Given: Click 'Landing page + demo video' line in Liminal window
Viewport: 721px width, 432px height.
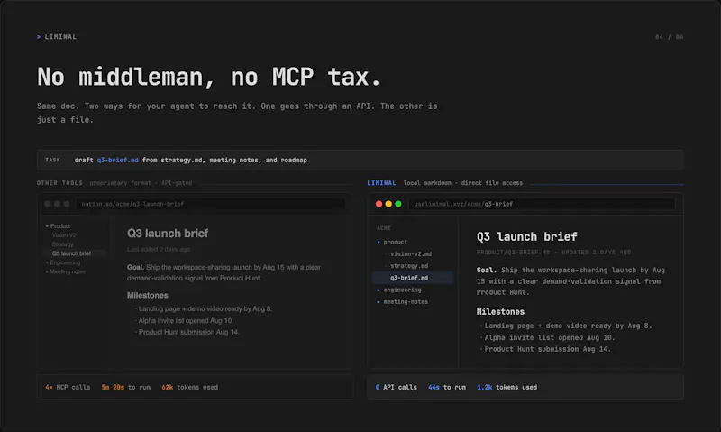Looking at the screenshot, I should pyautogui.click(x=567, y=326).
